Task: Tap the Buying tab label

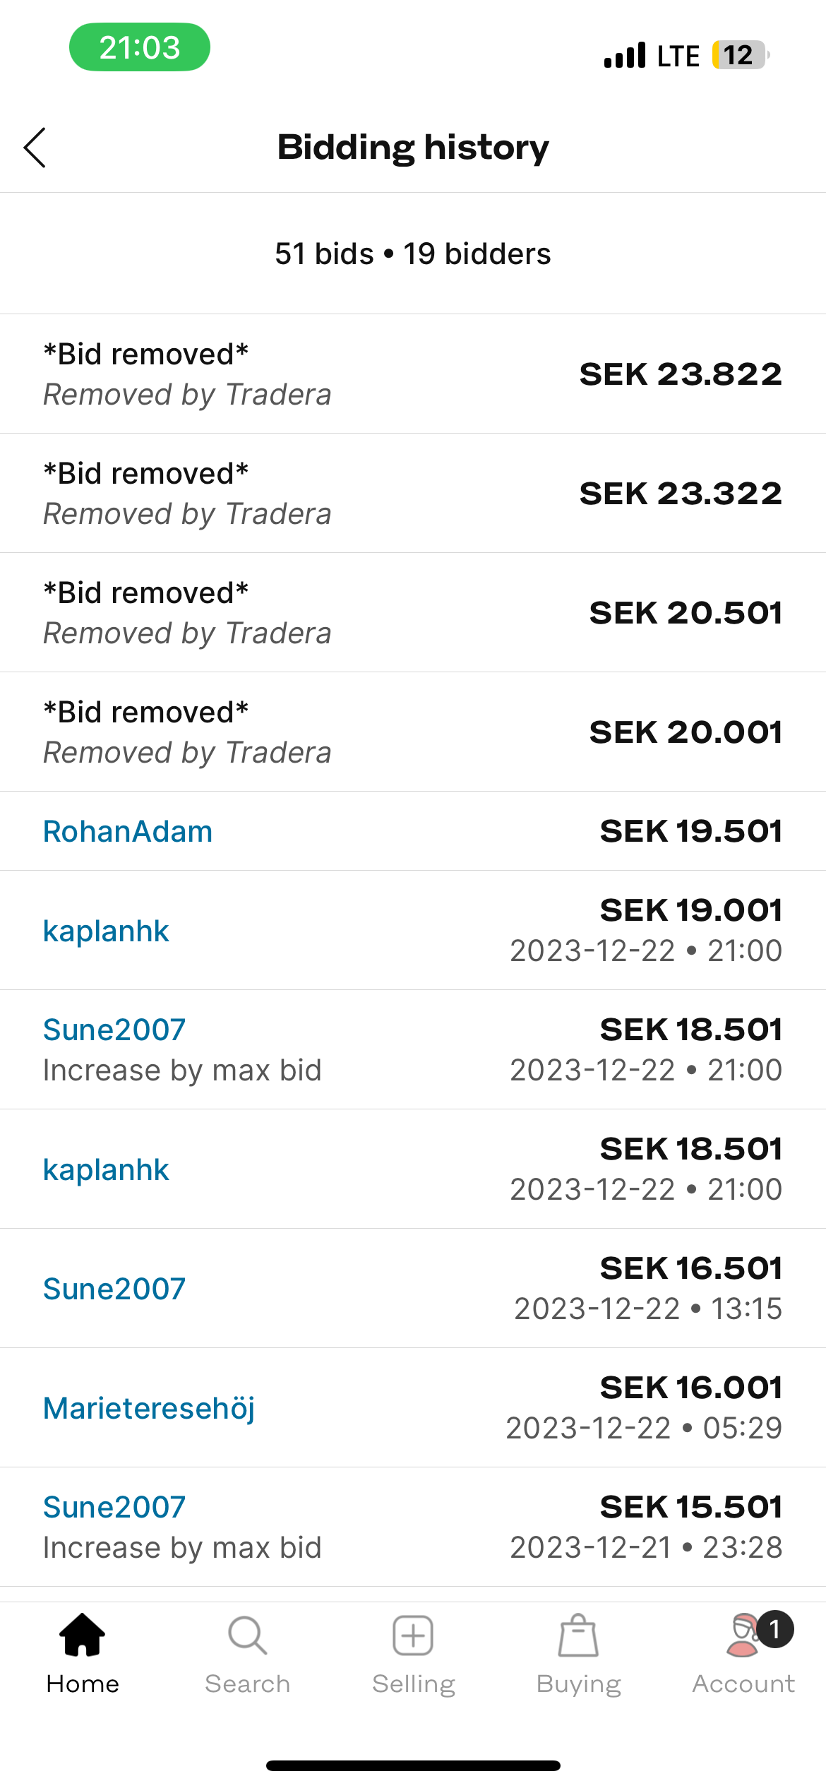Action: click(579, 1684)
